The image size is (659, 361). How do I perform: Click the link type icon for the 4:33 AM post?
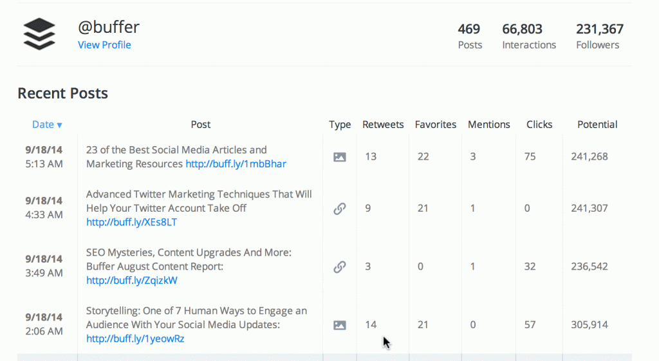click(340, 208)
